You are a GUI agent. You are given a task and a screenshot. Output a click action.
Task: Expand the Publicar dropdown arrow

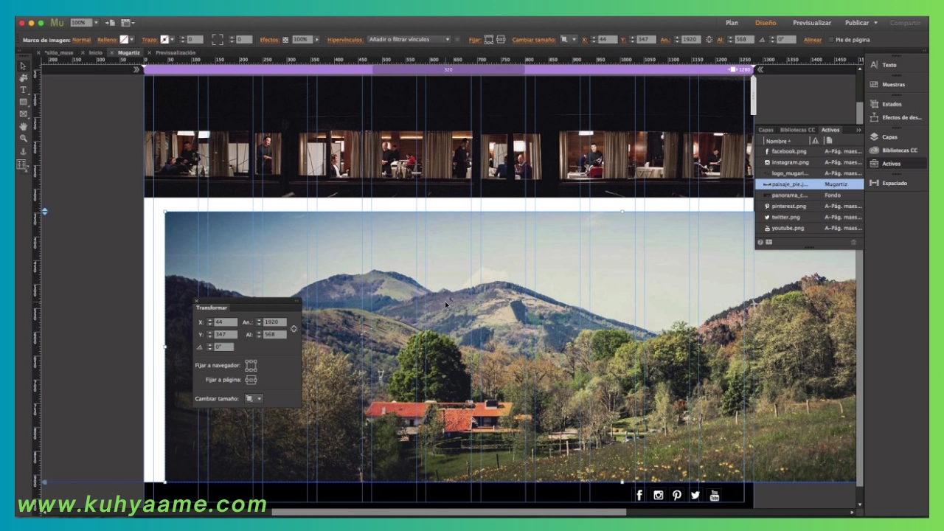(875, 23)
